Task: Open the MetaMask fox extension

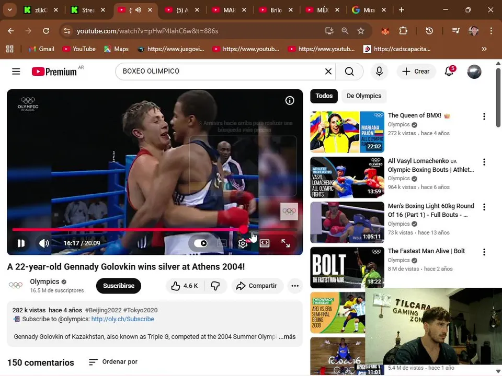Action: (x=385, y=31)
